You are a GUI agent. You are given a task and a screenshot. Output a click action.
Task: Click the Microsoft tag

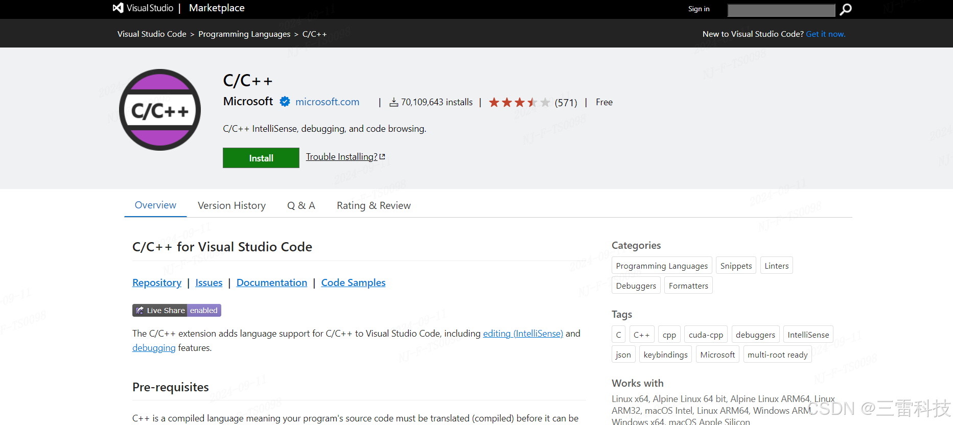coord(717,355)
